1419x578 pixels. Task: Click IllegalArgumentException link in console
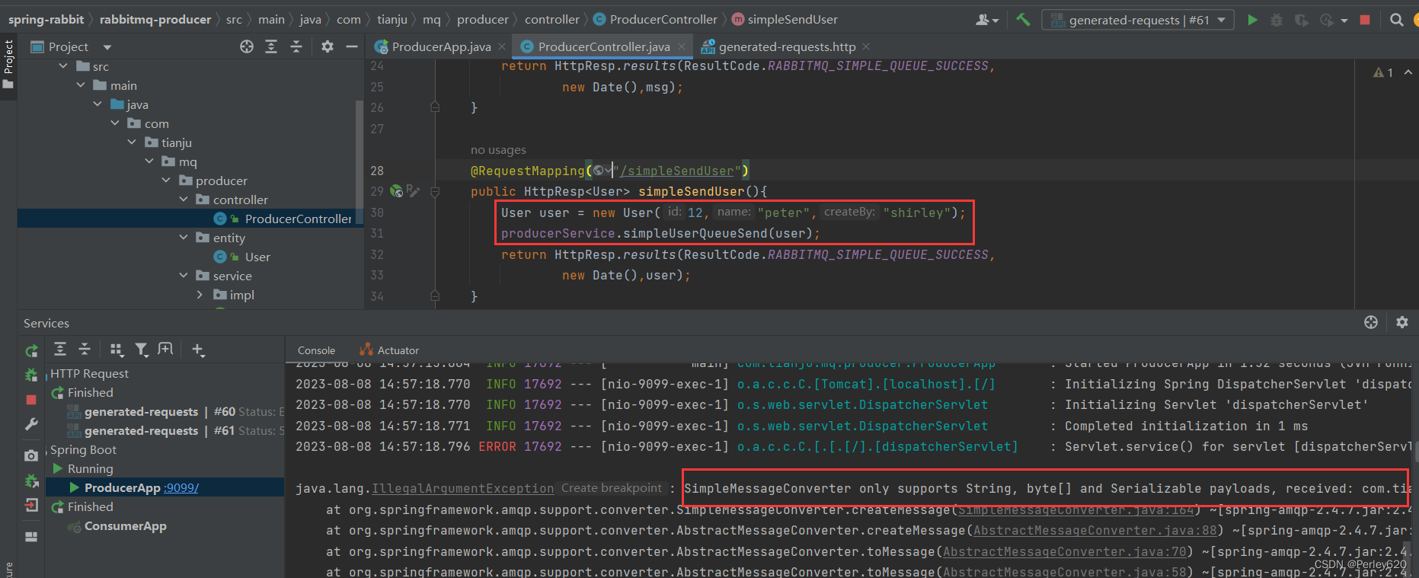tap(463, 489)
